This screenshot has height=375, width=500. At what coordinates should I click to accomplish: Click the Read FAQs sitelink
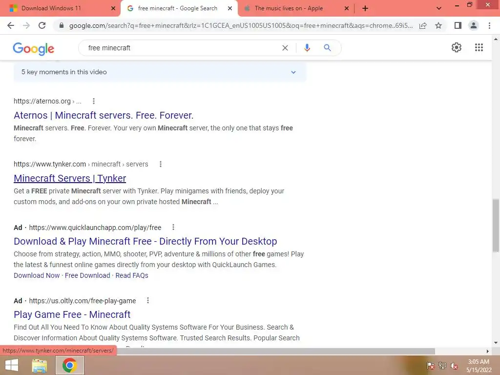click(132, 275)
